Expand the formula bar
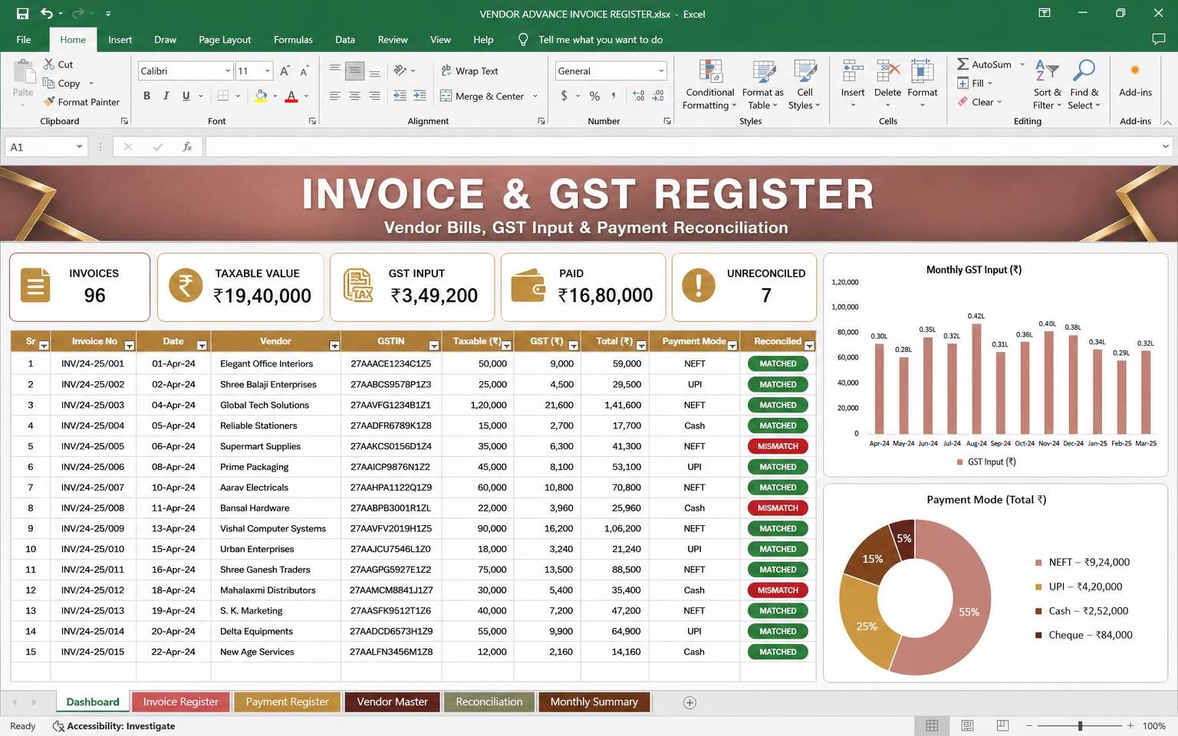 tap(1166, 146)
